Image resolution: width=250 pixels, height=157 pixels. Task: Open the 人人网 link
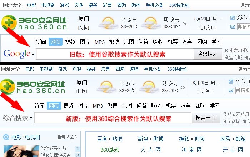(x=151, y=150)
